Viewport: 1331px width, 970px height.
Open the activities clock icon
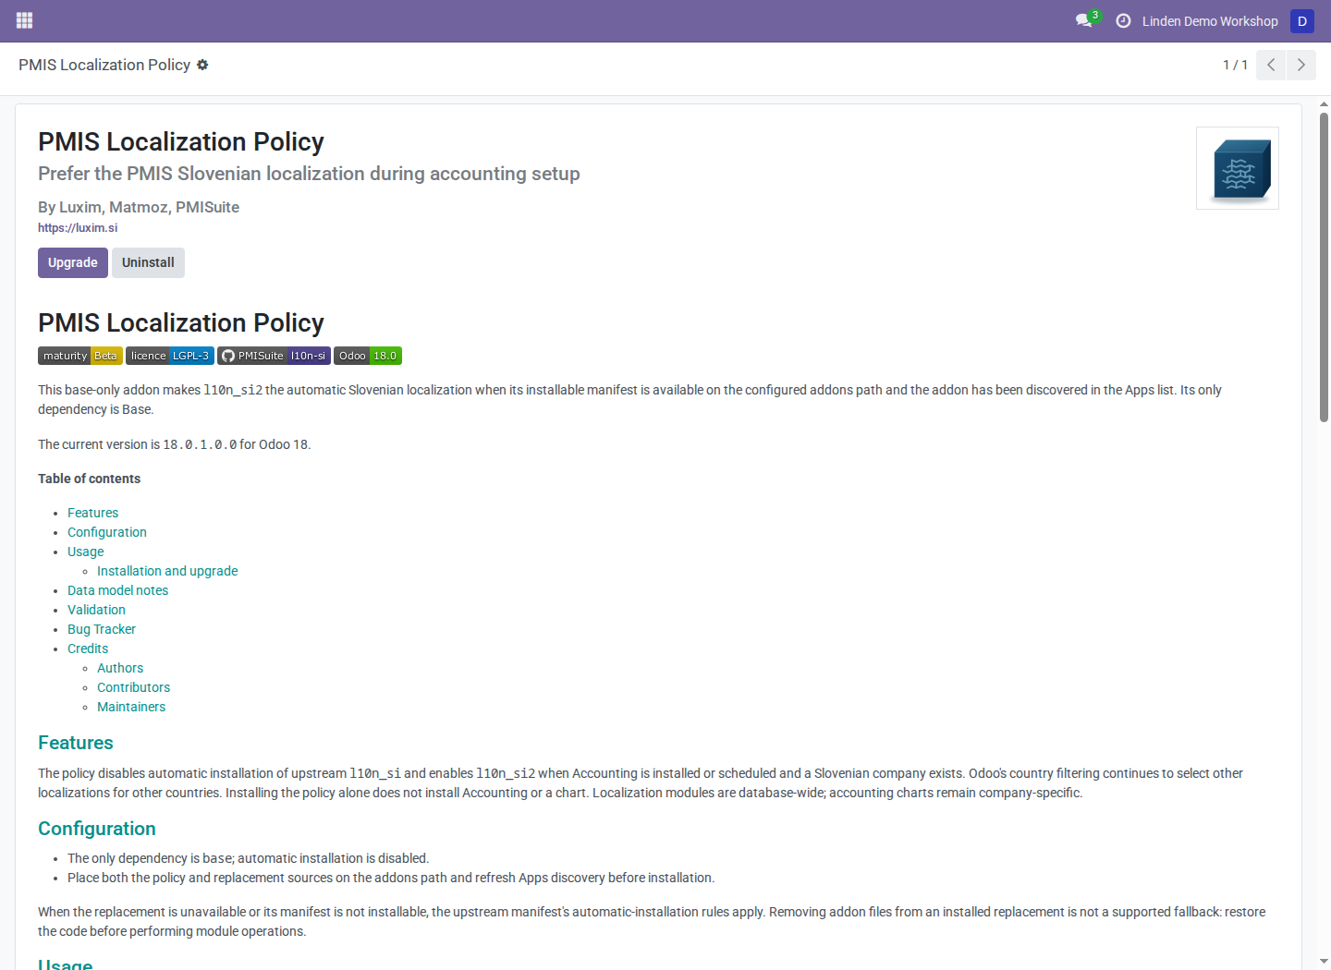pos(1123,20)
